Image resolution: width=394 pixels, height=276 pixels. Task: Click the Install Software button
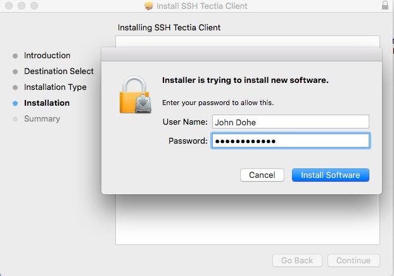pos(331,175)
